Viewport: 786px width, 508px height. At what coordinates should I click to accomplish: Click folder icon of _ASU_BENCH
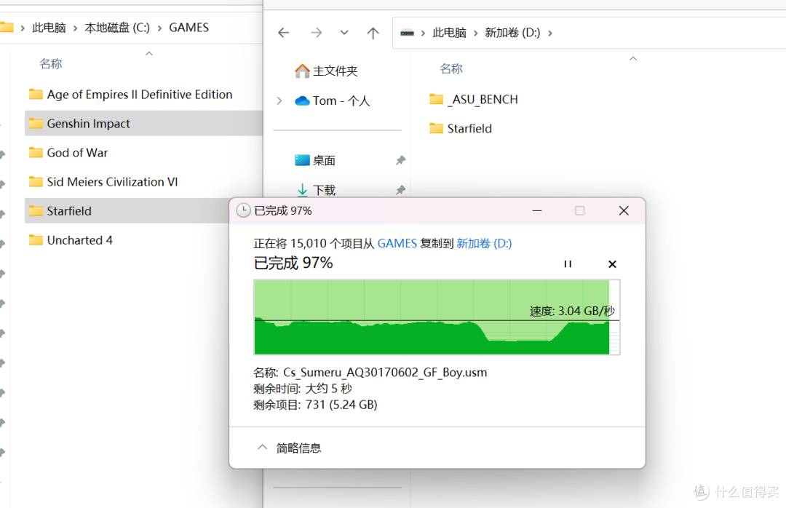point(436,99)
